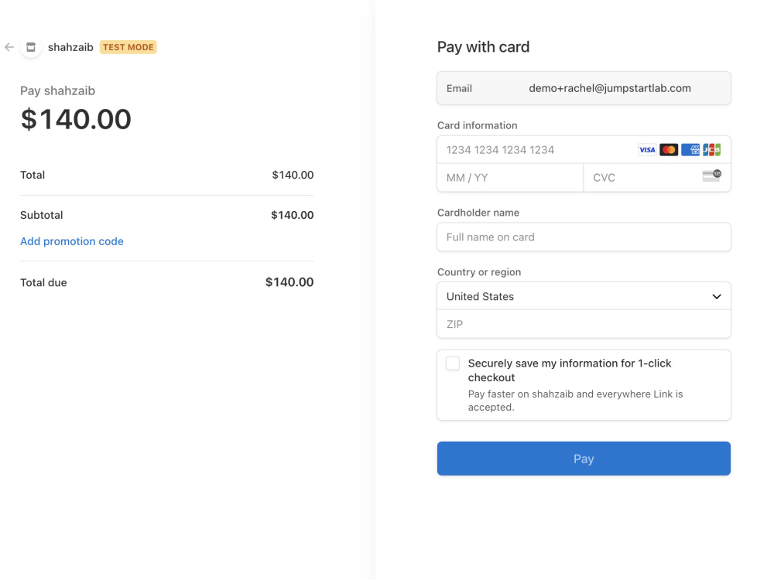Focus the ZIP code field
Viewport: 774px width, 580px height.
[x=584, y=324]
